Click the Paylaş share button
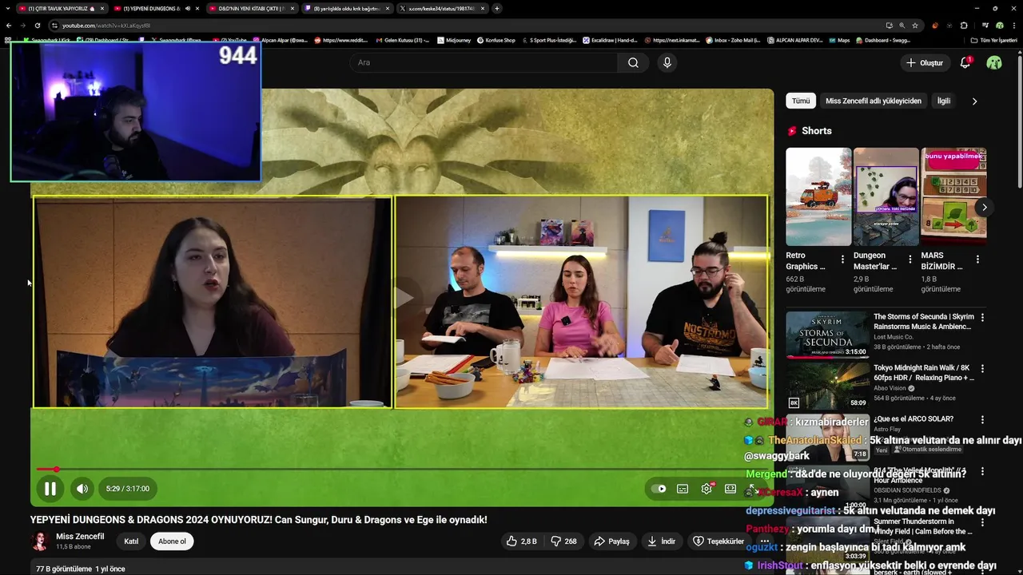 (611, 541)
